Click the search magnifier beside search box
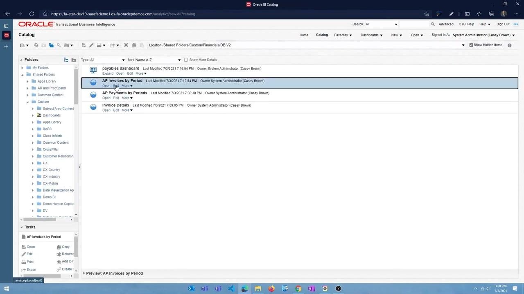Viewport: 524px width, 294px height. pos(433,24)
